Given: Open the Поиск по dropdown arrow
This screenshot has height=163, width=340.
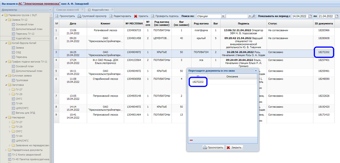Looking at the screenshot, I should [223, 16].
